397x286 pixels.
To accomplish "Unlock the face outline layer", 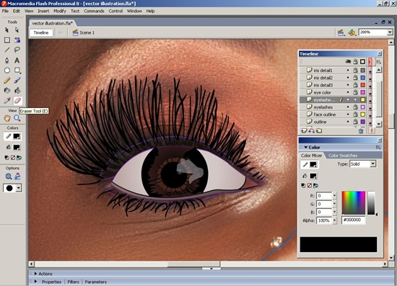I will (x=355, y=115).
